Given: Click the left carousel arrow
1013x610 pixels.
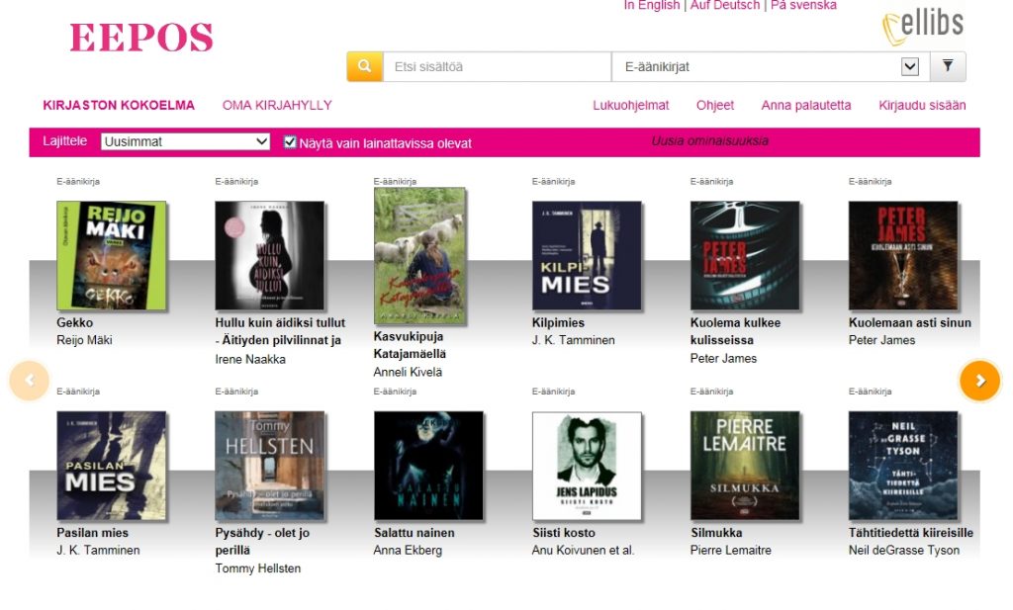Looking at the screenshot, I should click(x=29, y=381).
